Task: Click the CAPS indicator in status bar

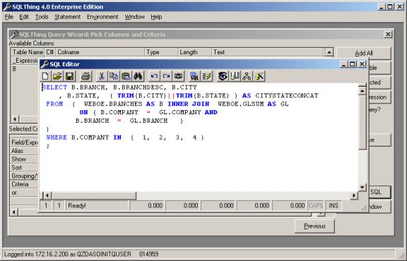Action: [x=316, y=206]
